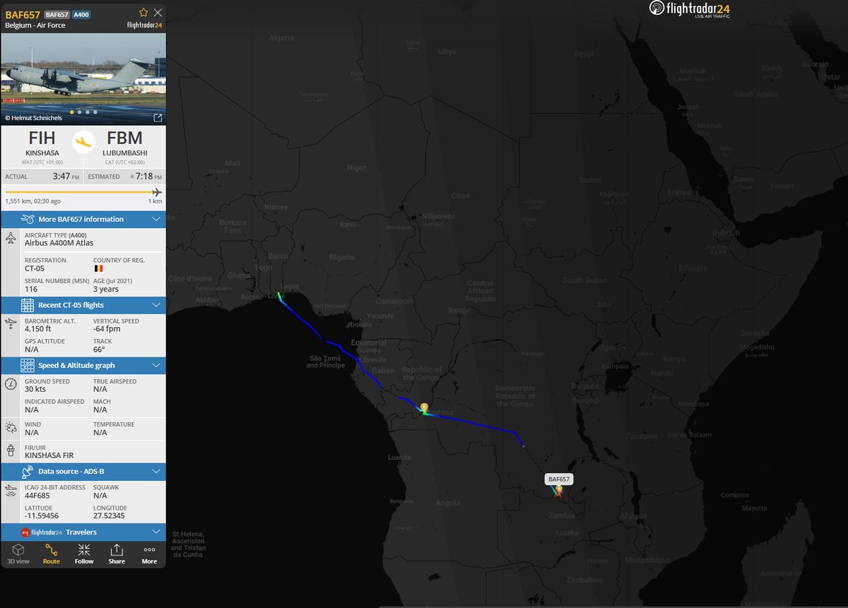The height and width of the screenshot is (608, 848).
Task: Collapse the Data source - ADS-B section
Action: point(83,471)
